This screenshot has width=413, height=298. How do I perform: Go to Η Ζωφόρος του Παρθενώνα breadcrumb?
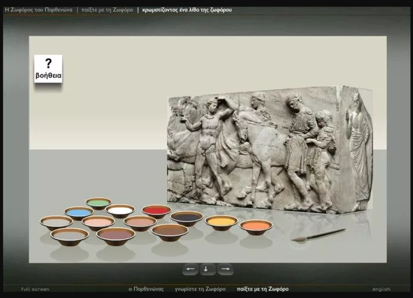point(39,10)
